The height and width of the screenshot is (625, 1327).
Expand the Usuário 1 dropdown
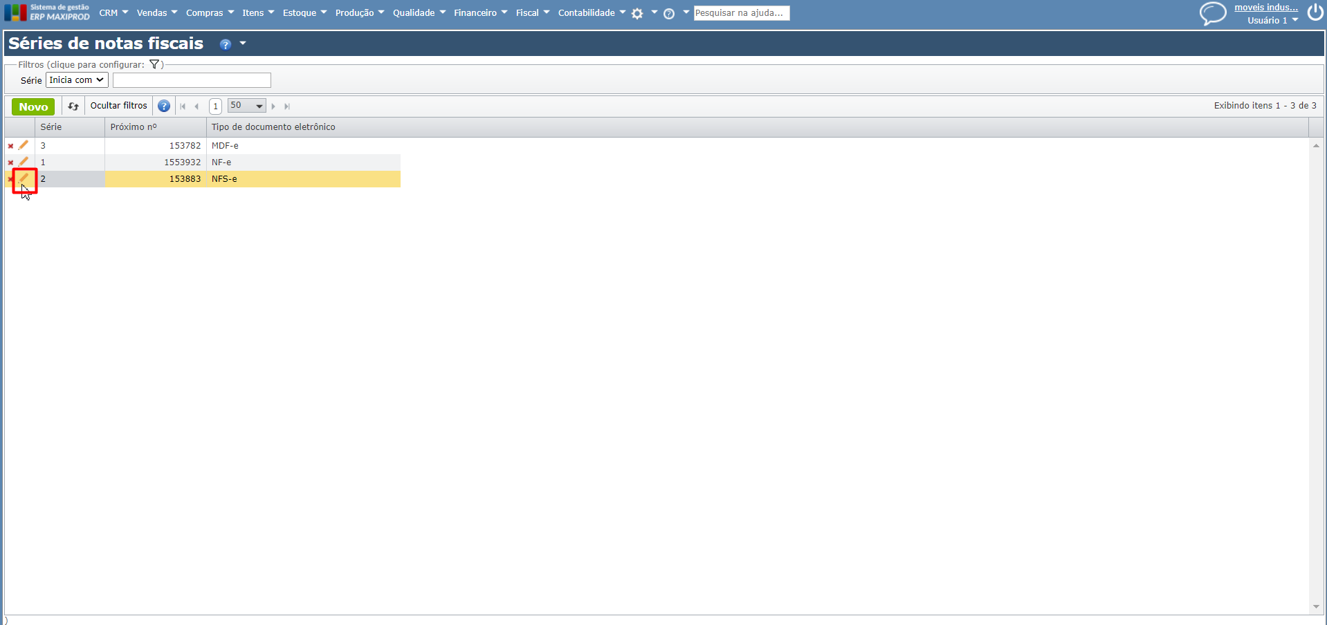pyautogui.click(x=1272, y=20)
